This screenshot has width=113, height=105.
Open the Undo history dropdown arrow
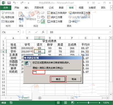[17, 3]
